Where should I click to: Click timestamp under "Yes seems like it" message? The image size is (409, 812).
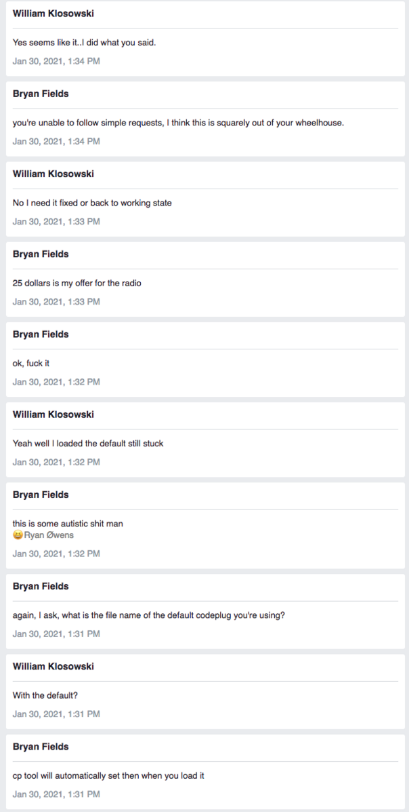(x=56, y=61)
